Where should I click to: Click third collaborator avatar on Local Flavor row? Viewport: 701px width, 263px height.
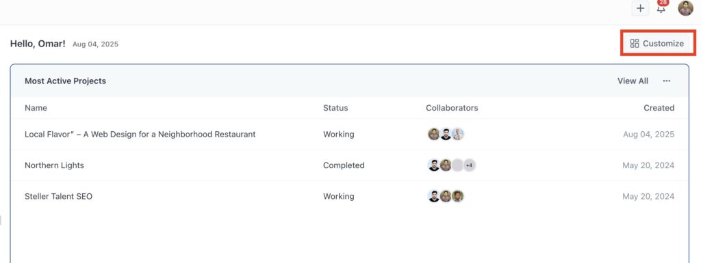[x=457, y=134]
